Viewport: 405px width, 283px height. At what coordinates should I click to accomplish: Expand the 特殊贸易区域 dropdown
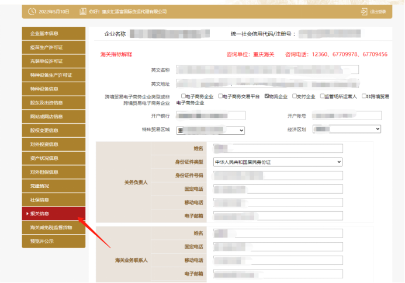210,130
